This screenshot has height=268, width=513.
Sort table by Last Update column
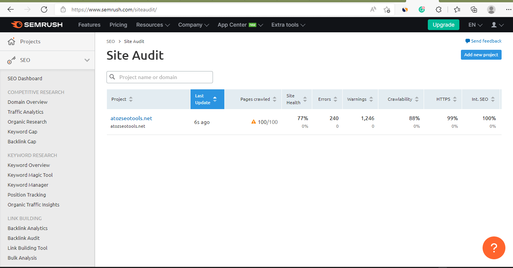click(x=207, y=99)
